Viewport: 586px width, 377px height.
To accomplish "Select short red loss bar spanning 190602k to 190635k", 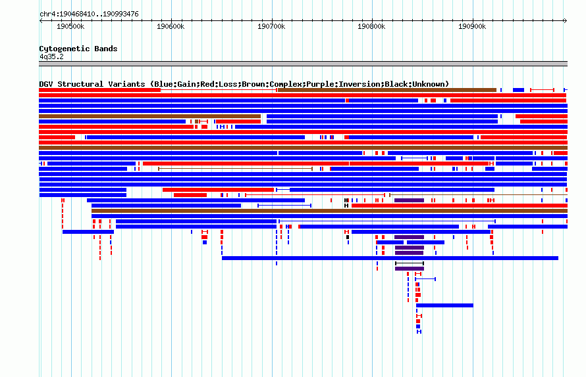I will tap(190, 195).
